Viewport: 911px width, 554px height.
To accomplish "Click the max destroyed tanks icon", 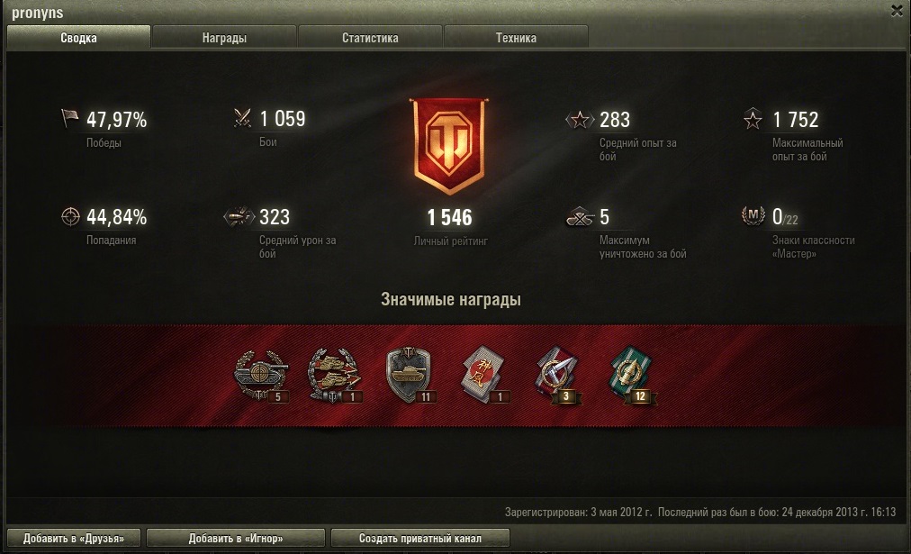I will pos(580,217).
